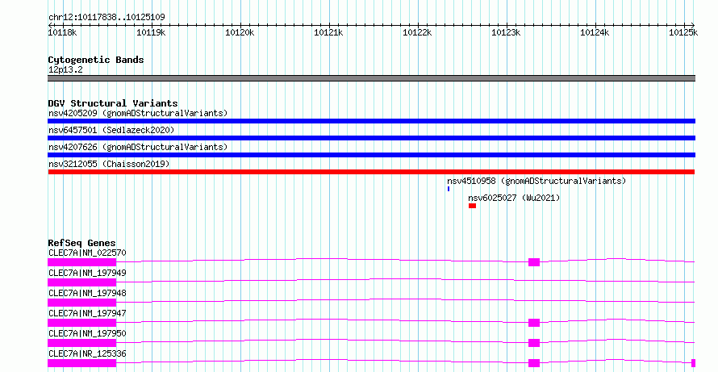The image size is (718, 372).
Task: Click the chr12:10117838..10125109 coordinate label
Action: [x=106, y=17]
